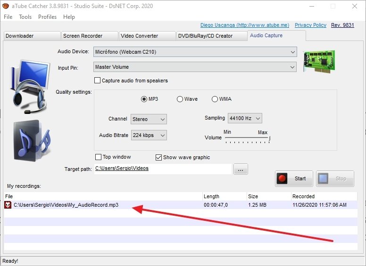Open the Help menu
366x266 pixels.
click(x=69, y=17)
